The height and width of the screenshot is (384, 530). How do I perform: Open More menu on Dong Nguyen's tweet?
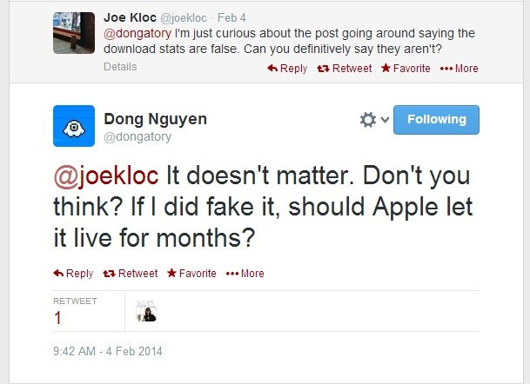[x=245, y=273]
